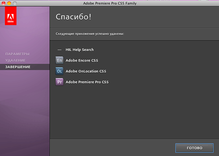Close the window with the red button
The image size is (219, 156).
(4, 3)
